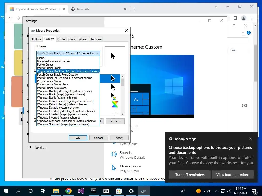Dismiss the Backup settings notification
Screen dimensions: 262x196
(x=251, y=139)
